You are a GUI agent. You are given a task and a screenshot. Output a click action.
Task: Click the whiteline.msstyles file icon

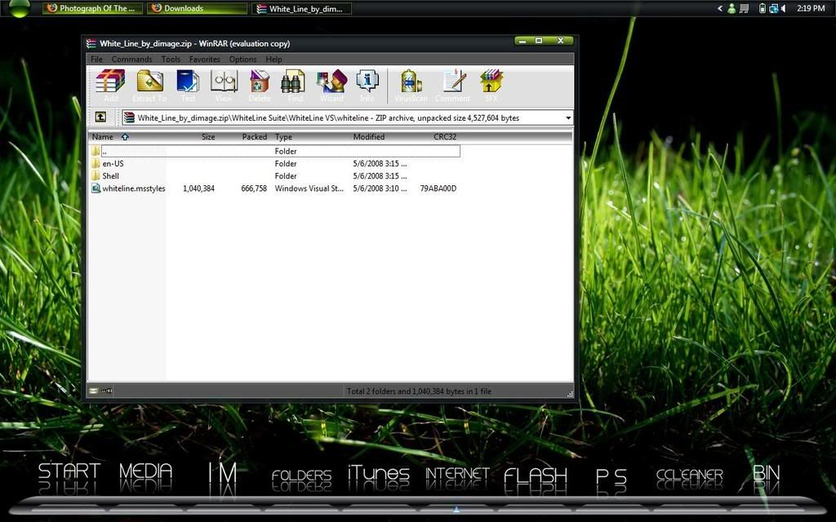click(x=96, y=188)
